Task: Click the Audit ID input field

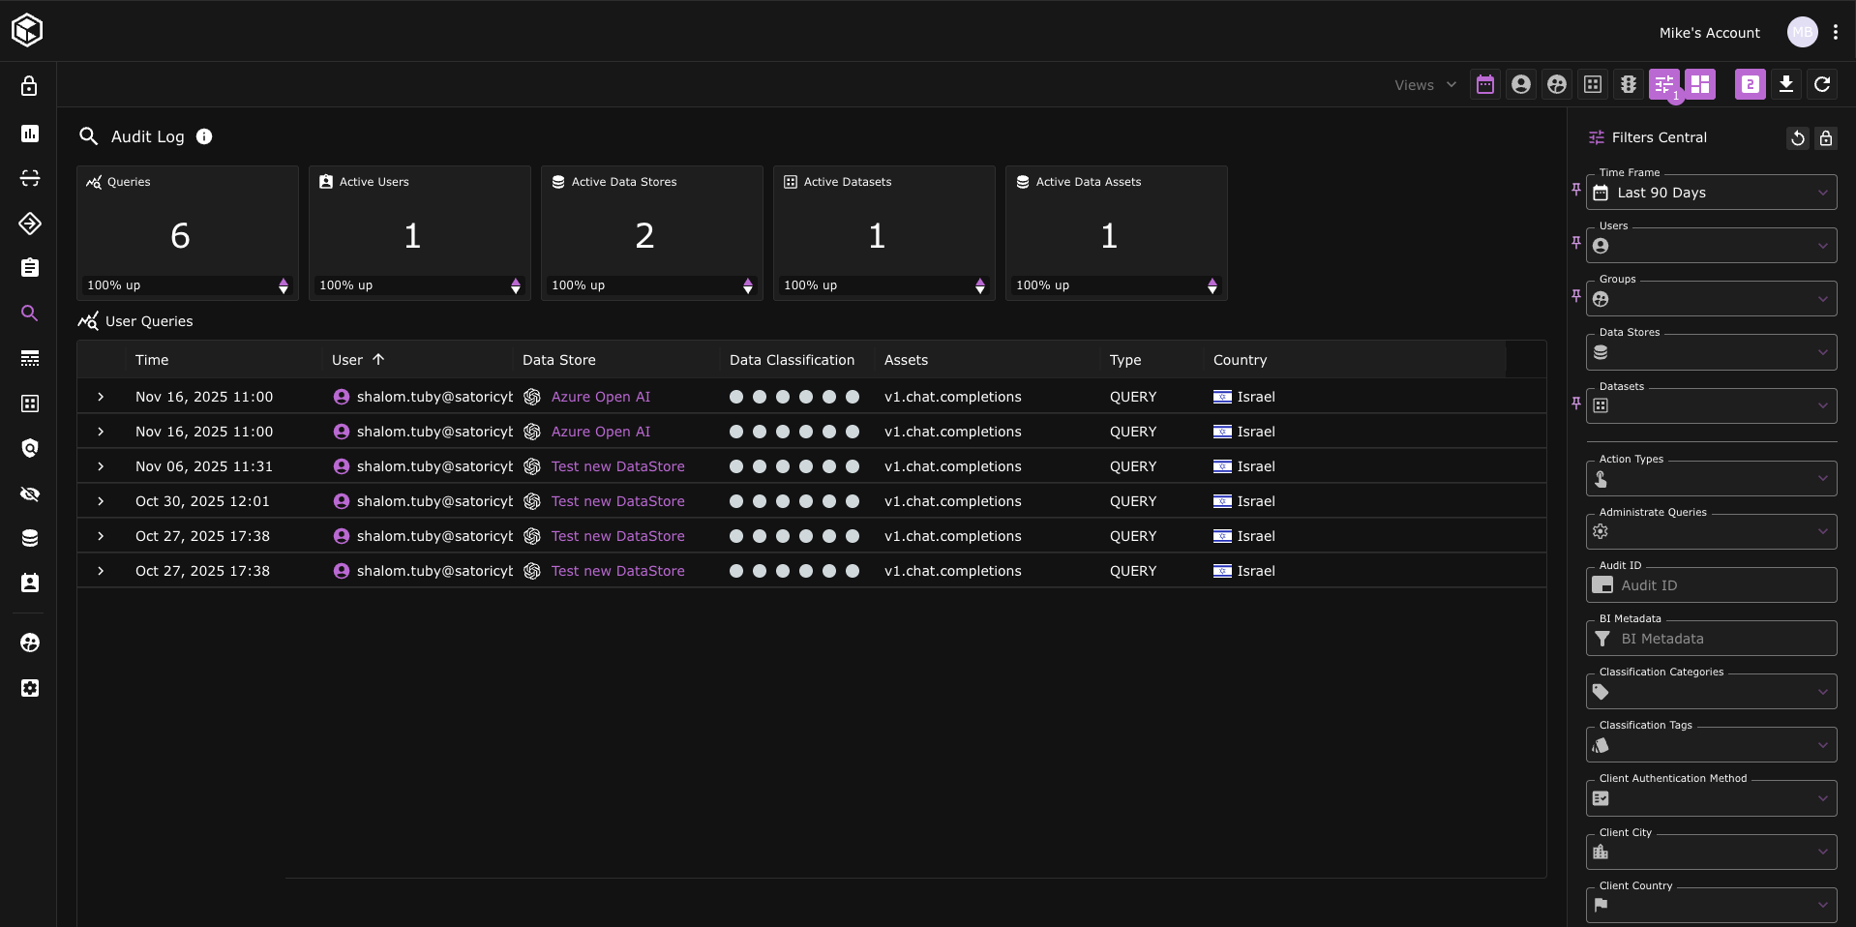Action: (1722, 585)
